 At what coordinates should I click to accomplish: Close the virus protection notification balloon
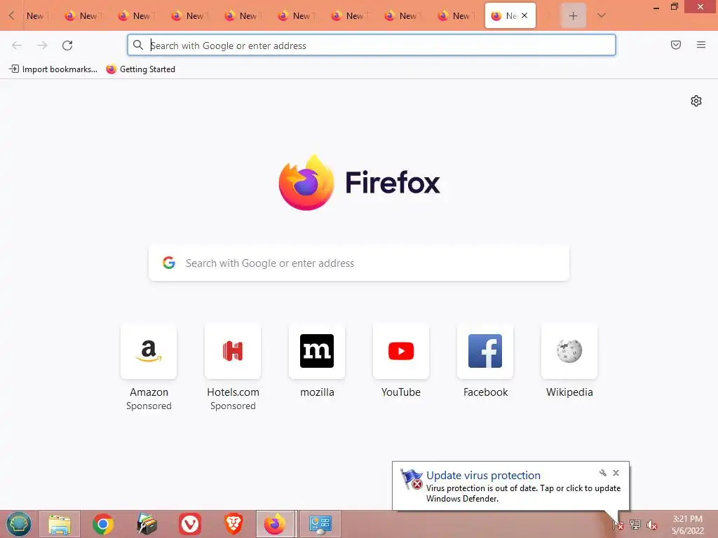(x=616, y=473)
